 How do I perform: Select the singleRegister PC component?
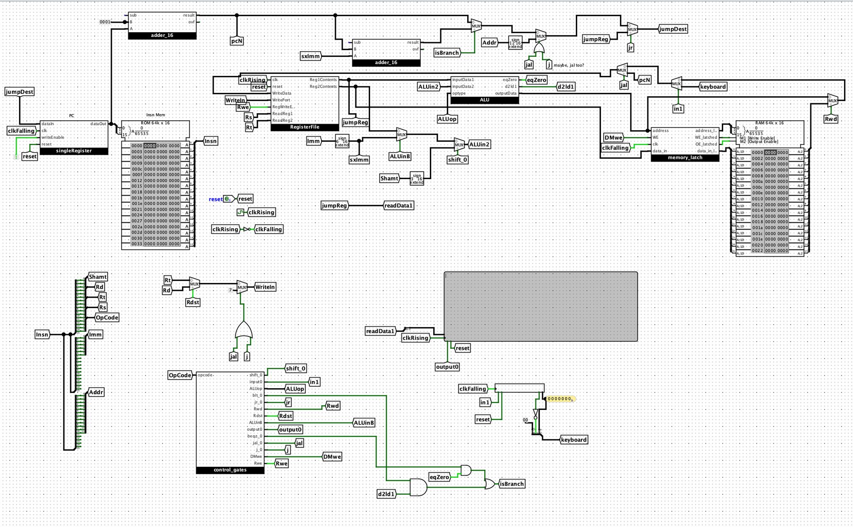click(x=74, y=137)
